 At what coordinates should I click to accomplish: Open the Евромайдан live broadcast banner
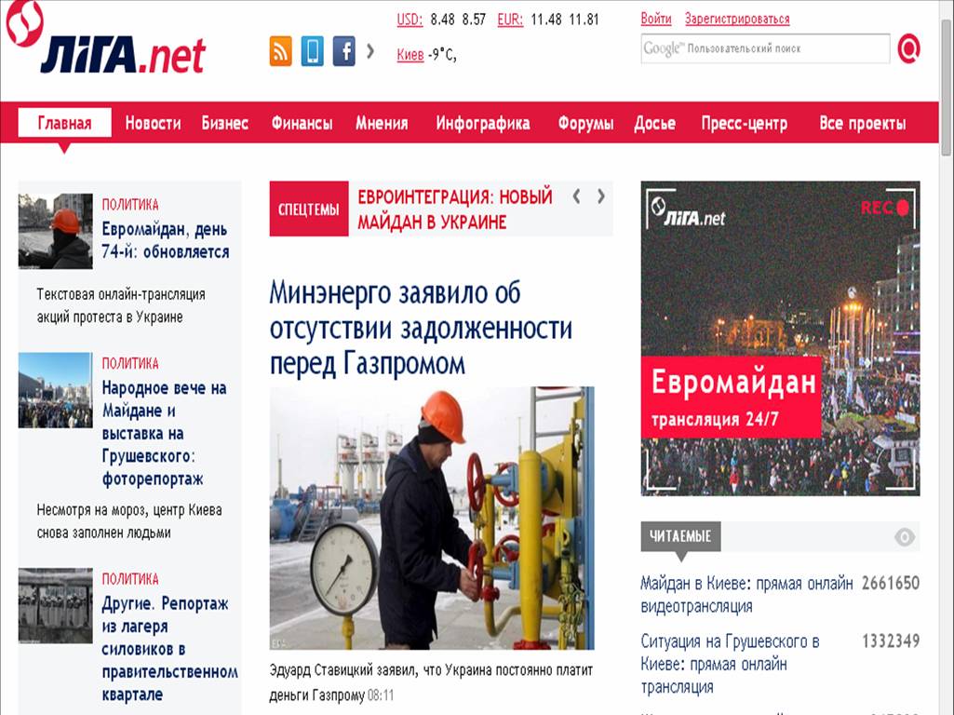tap(780, 338)
